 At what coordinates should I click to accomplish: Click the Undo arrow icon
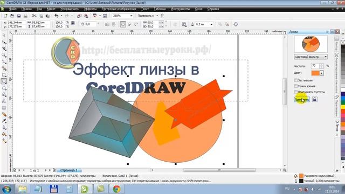pyautogui.click(x=57, y=16)
